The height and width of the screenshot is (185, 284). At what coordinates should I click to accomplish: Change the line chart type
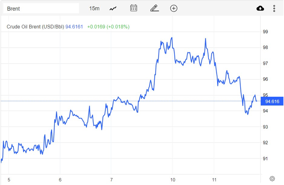(113, 8)
